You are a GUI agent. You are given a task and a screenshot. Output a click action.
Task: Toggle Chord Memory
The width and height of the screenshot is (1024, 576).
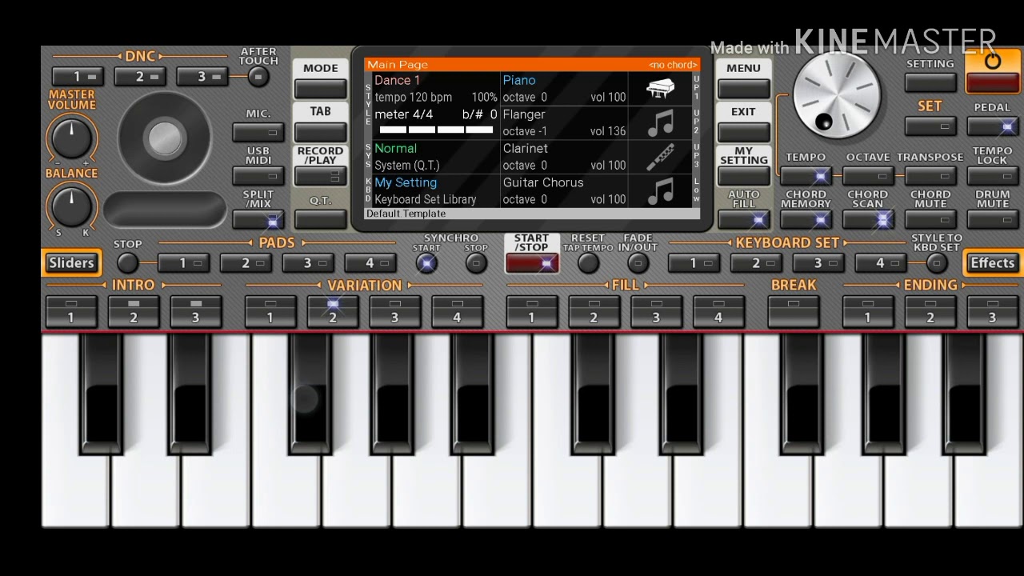click(806, 219)
